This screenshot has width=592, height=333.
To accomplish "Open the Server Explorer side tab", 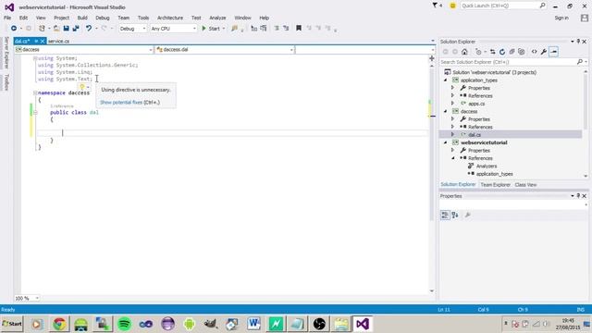I will (x=6, y=53).
